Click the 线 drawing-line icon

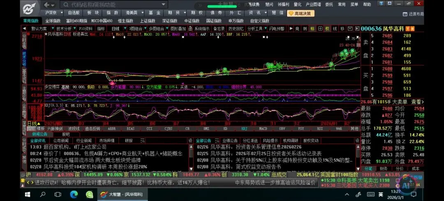[x=335, y=29]
